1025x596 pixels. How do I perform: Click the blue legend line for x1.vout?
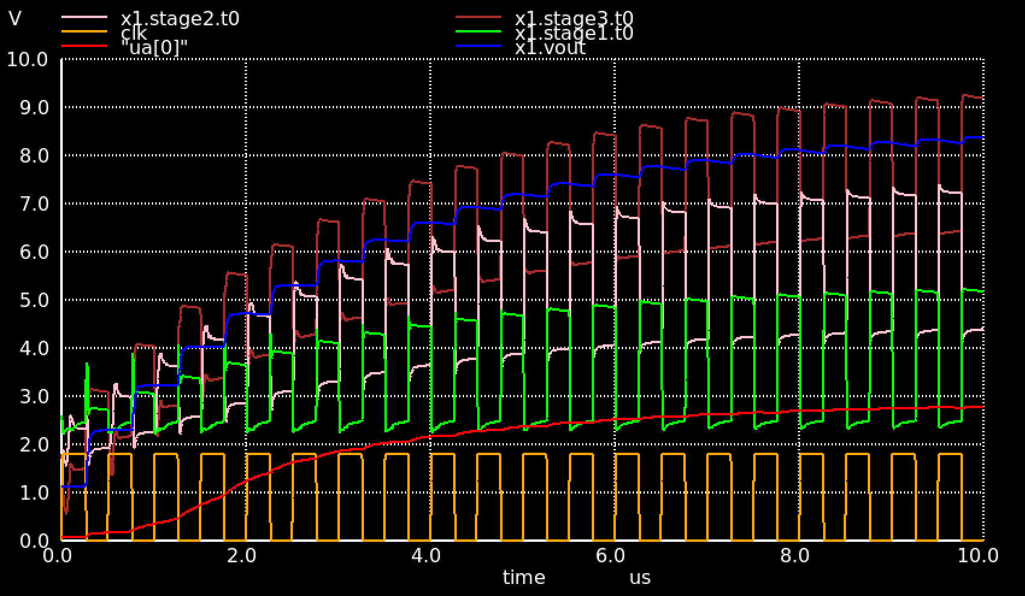[x=478, y=45]
